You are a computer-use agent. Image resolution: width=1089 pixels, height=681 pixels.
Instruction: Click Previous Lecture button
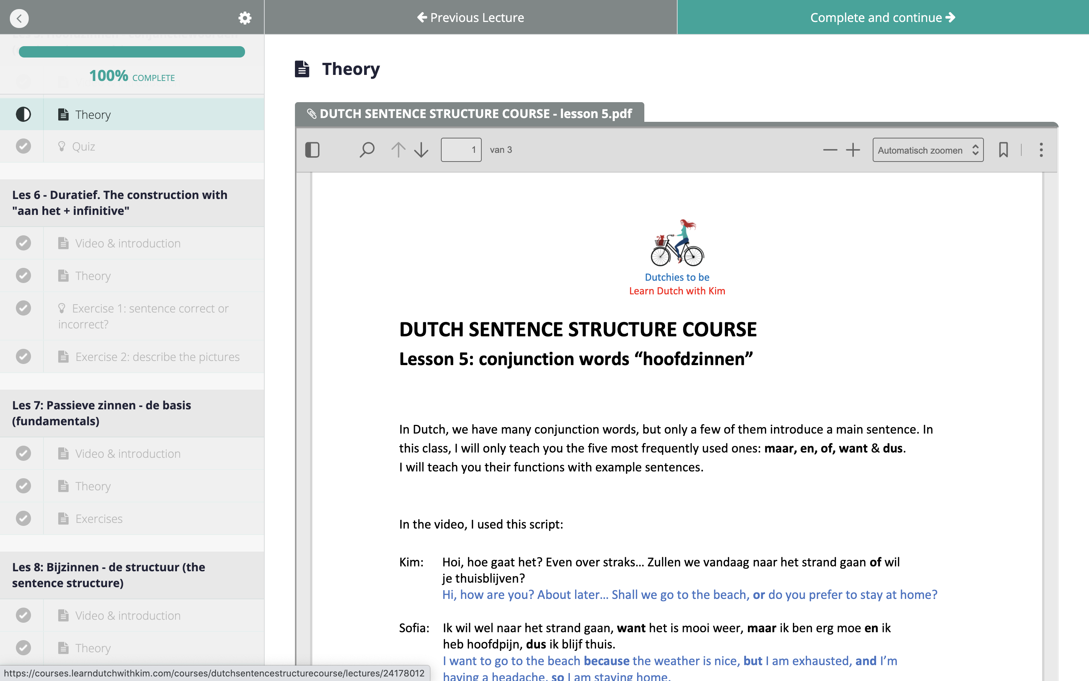(x=470, y=17)
